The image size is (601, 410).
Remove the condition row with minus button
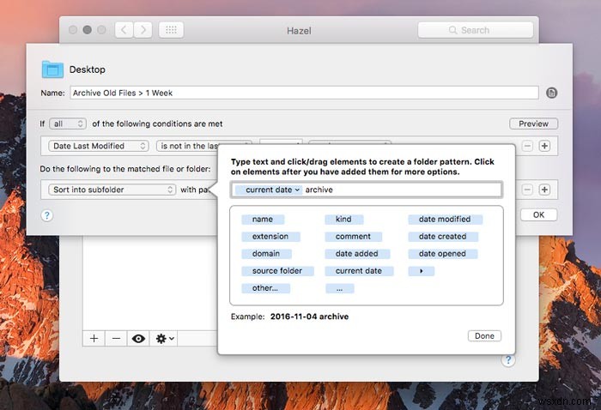[527, 146]
